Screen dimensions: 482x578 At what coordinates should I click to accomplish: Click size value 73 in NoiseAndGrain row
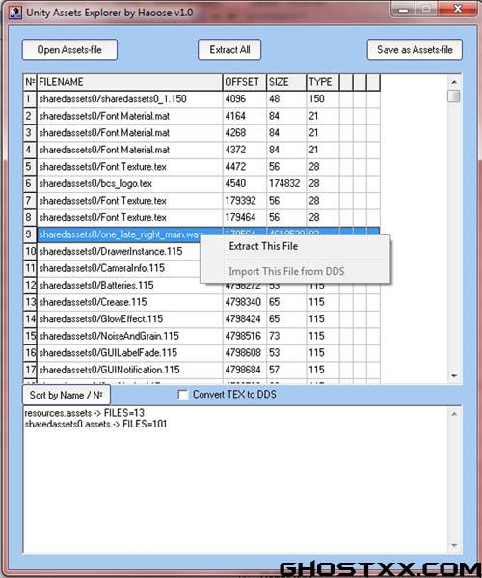(275, 336)
